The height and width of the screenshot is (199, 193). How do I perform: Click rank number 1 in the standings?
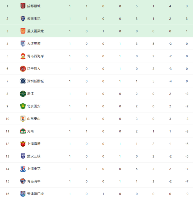[8, 6]
